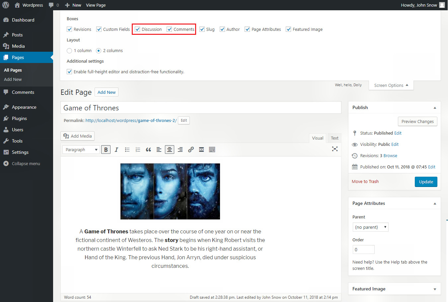Edit the page Visibility setting

pyautogui.click(x=395, y=144)
